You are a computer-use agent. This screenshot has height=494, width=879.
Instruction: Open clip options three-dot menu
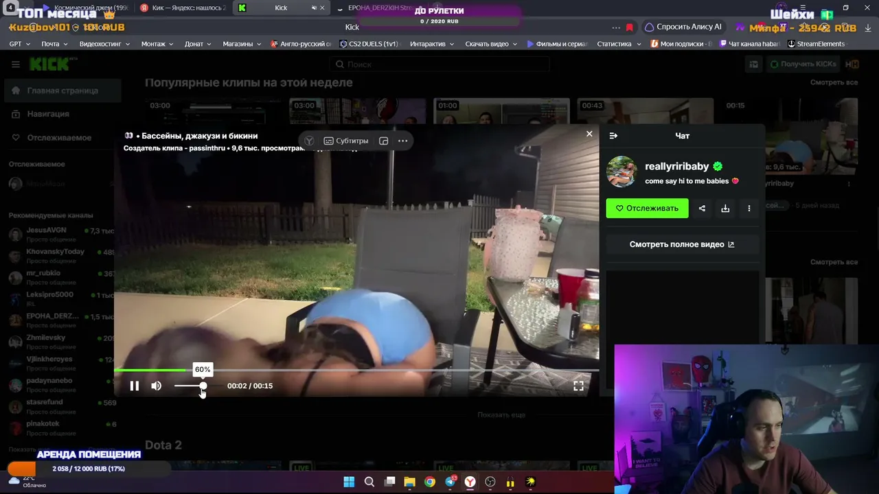coord(749,209)
